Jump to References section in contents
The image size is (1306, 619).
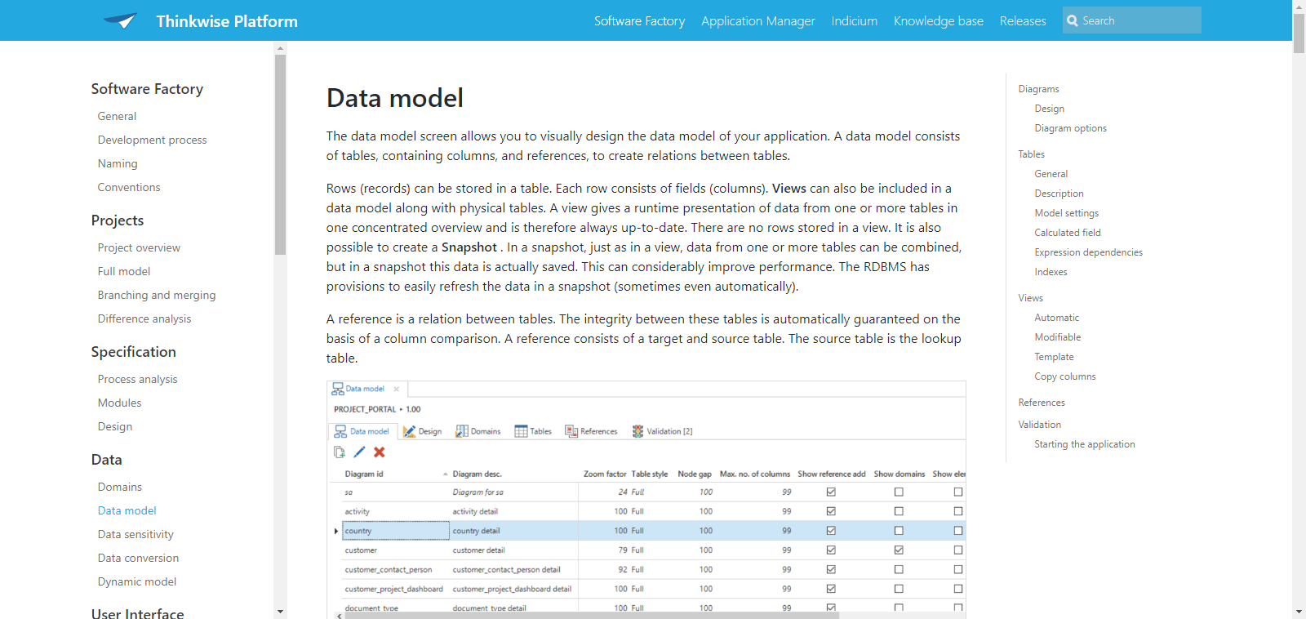click(x=1042, y=403)
